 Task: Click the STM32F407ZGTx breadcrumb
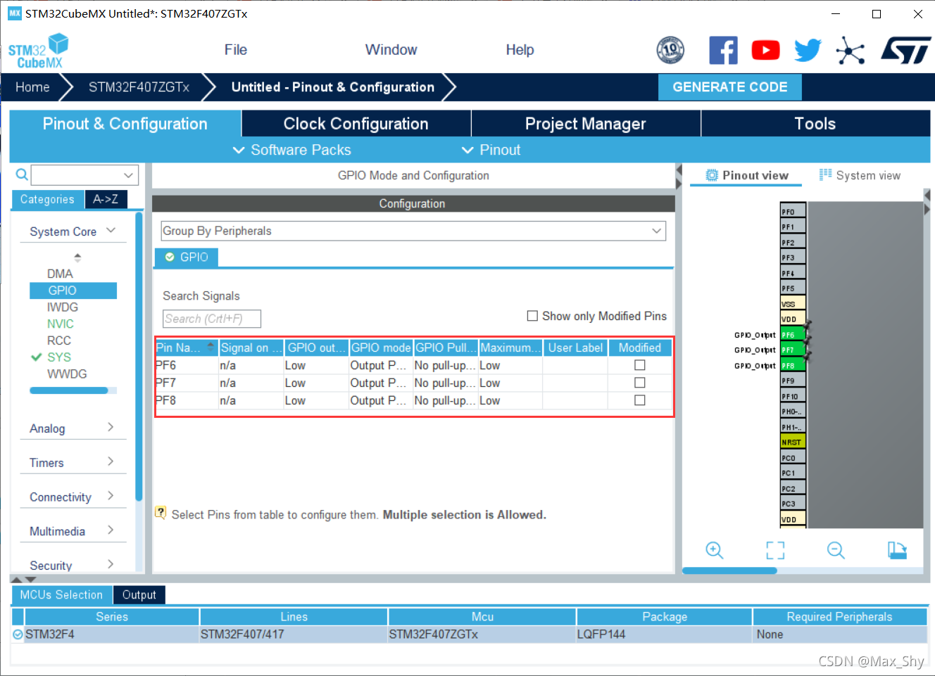pyautogui.click(x=139, y=87)
